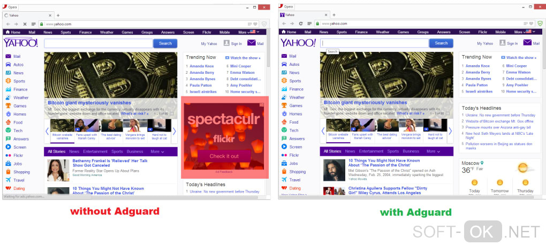Show next carousel stories with right arrow, without-Adguard window
Screen dimensions: 546x245
coord(175,131)
